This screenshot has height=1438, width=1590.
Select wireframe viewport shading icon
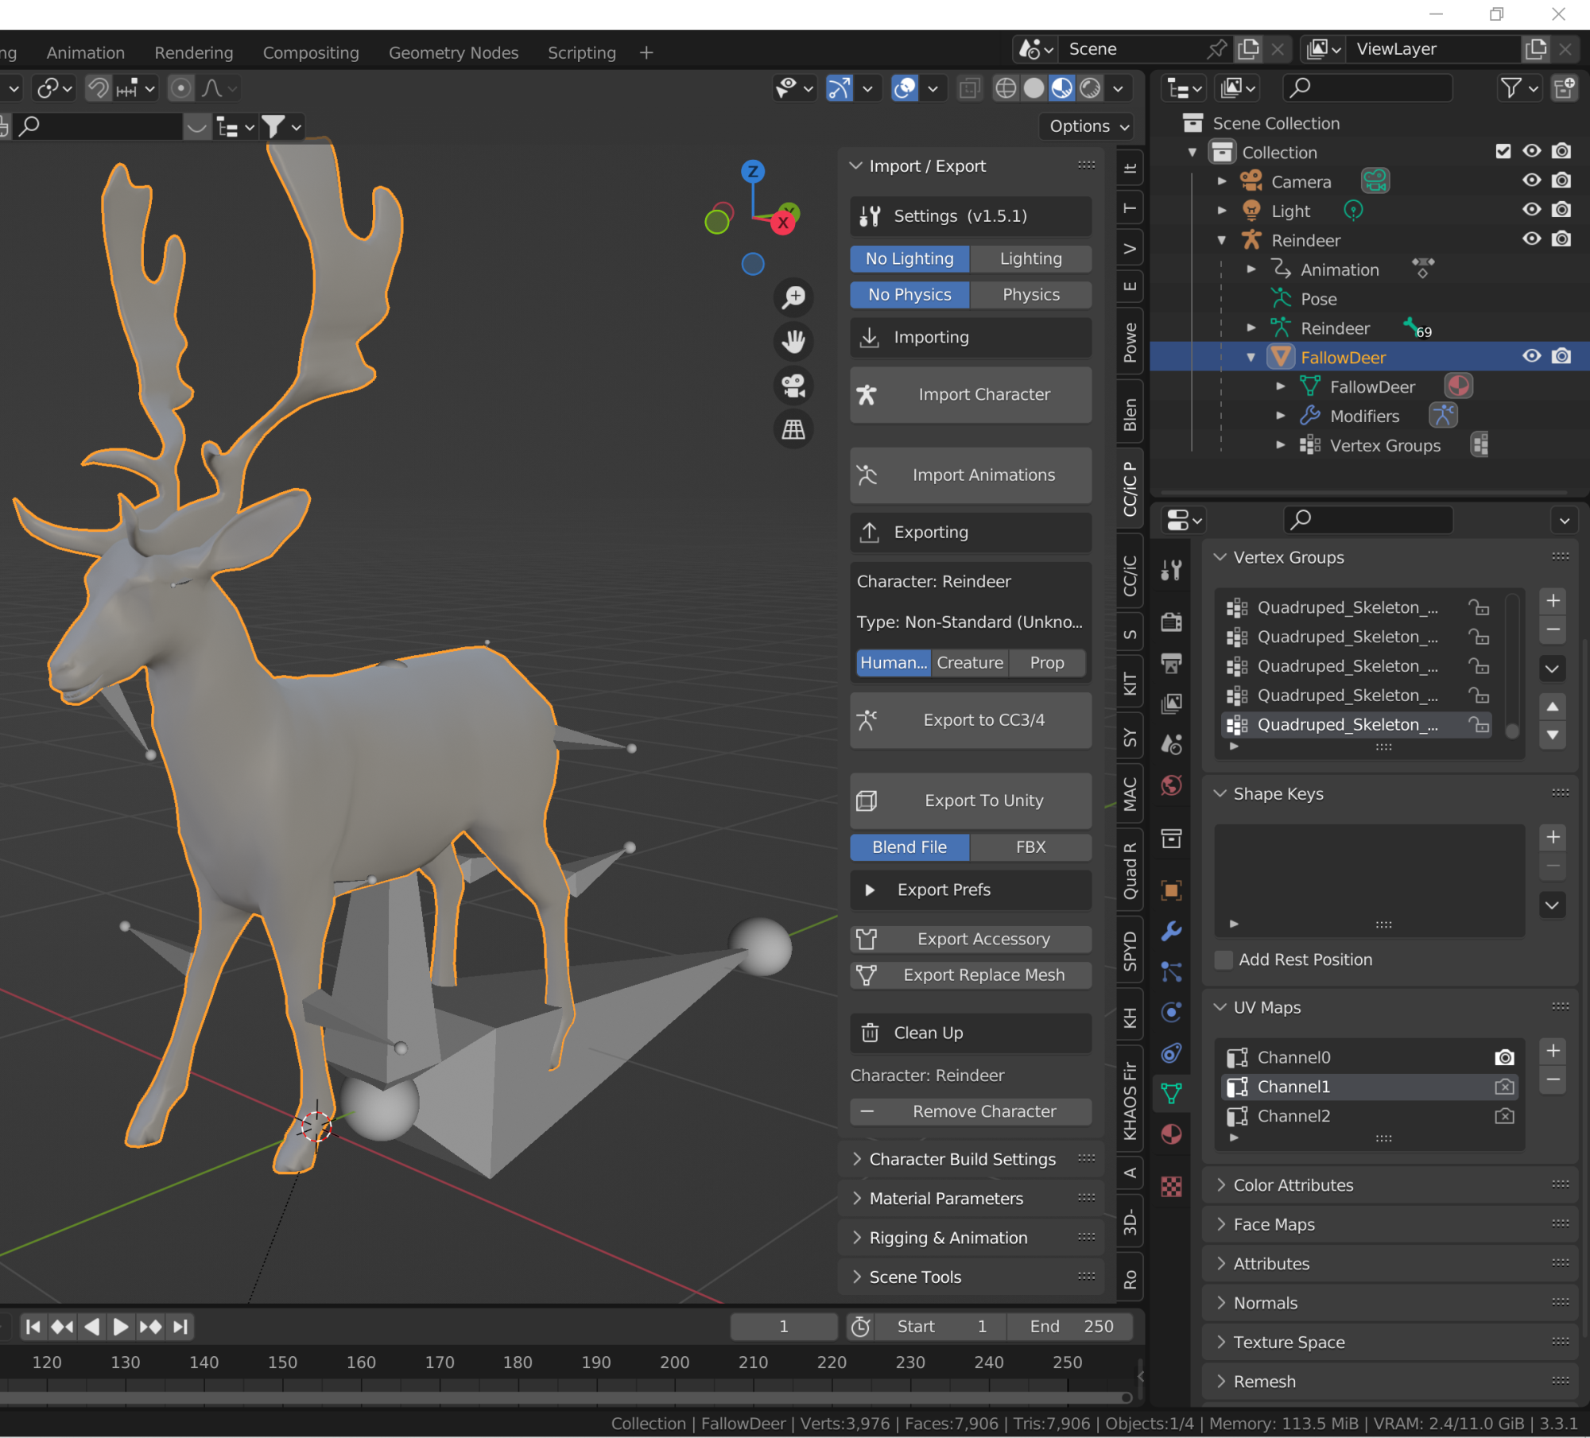tap(1006, 88)
